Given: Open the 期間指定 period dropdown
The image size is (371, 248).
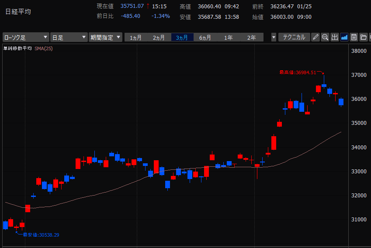Looking at the screenshot, I should point(105,38).
